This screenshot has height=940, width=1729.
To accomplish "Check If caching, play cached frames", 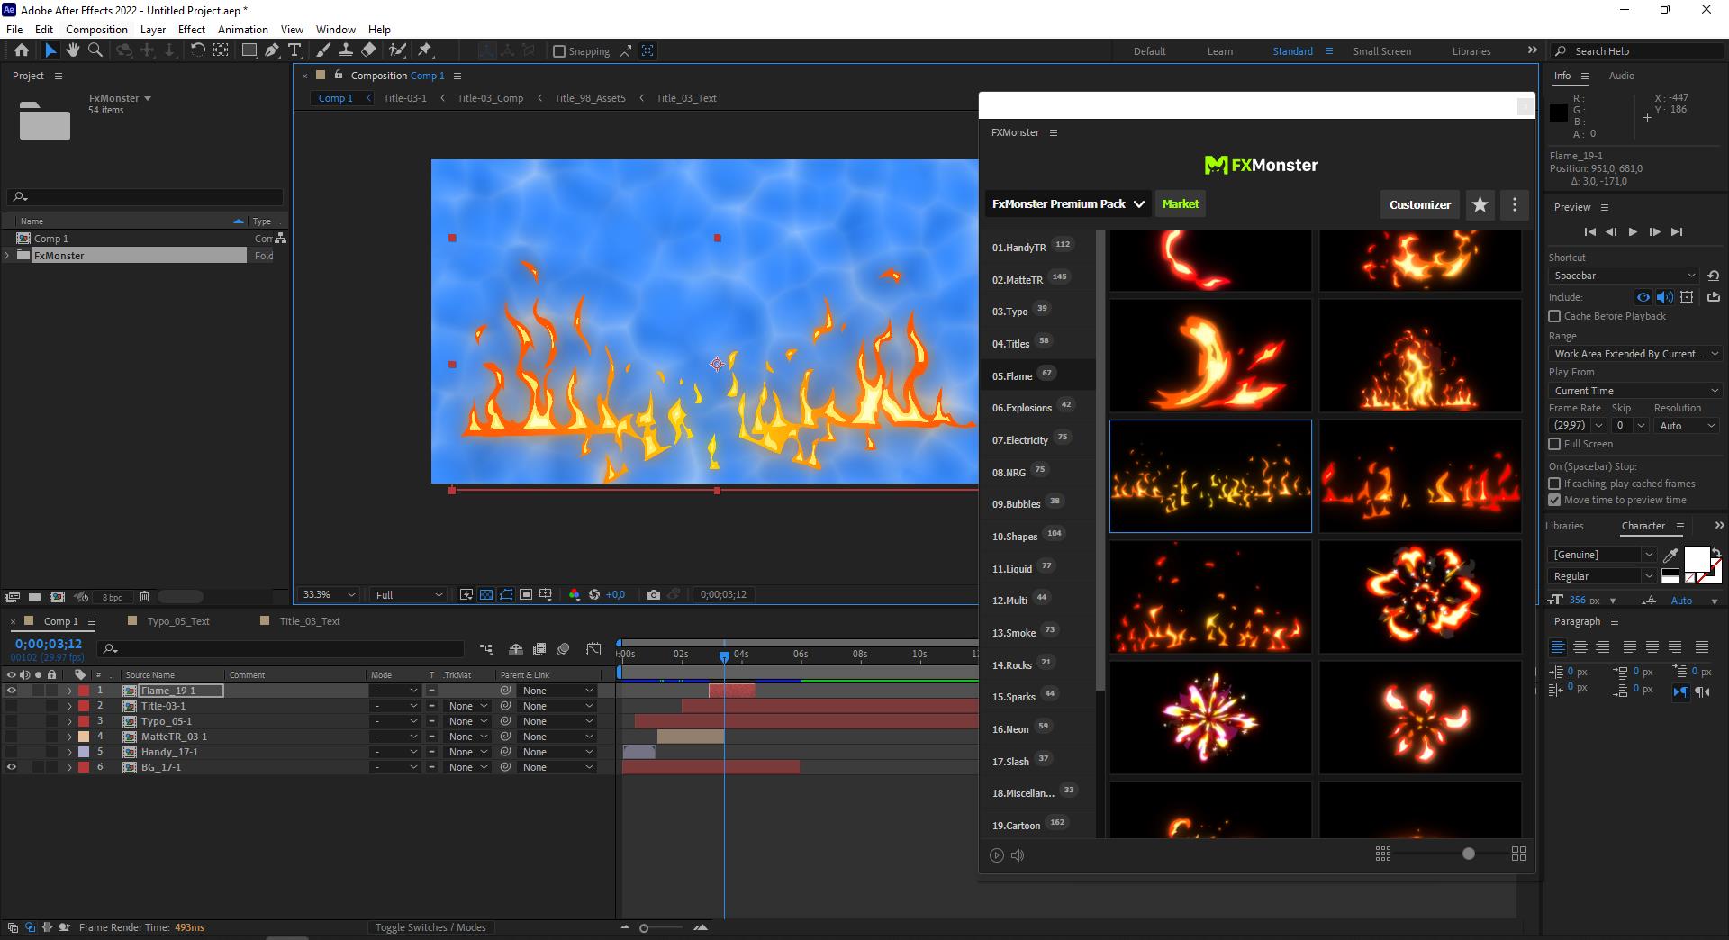I will tap(1554, 484).
